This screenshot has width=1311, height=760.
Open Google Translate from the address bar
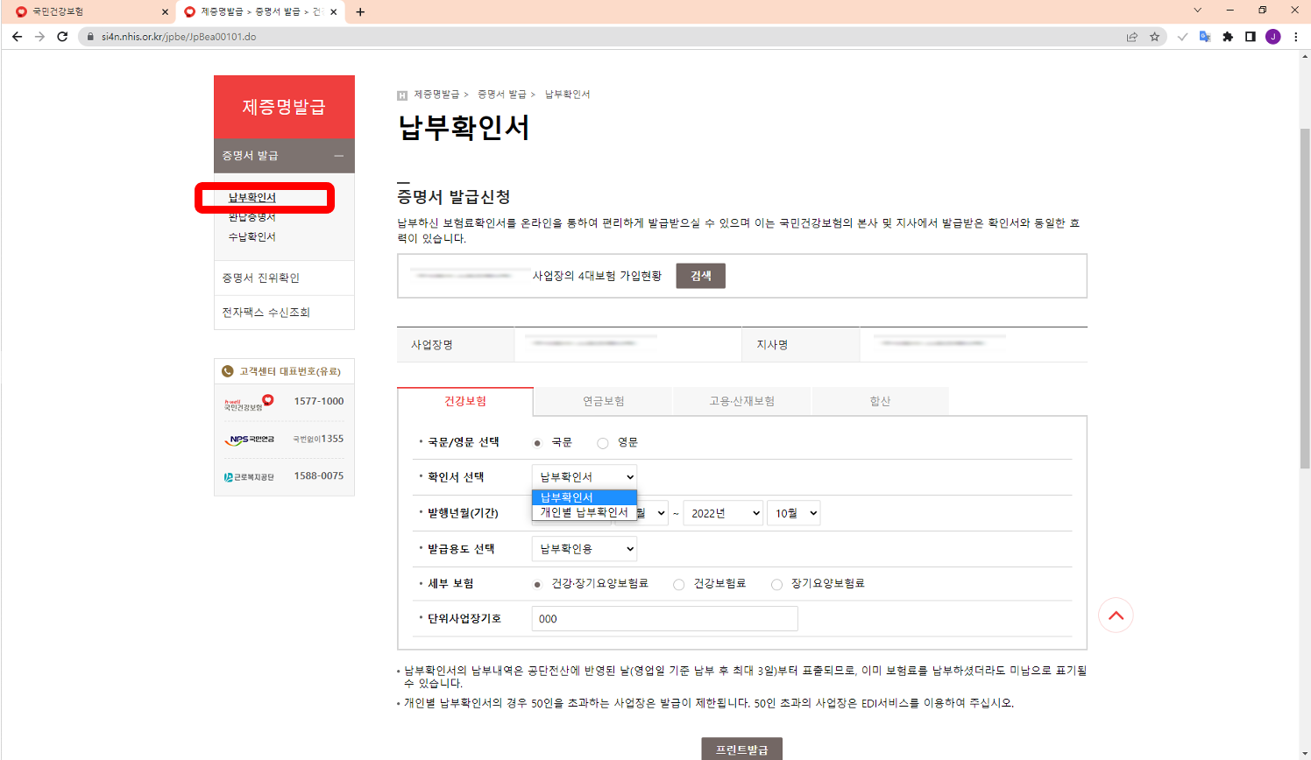coord(1206,37)
